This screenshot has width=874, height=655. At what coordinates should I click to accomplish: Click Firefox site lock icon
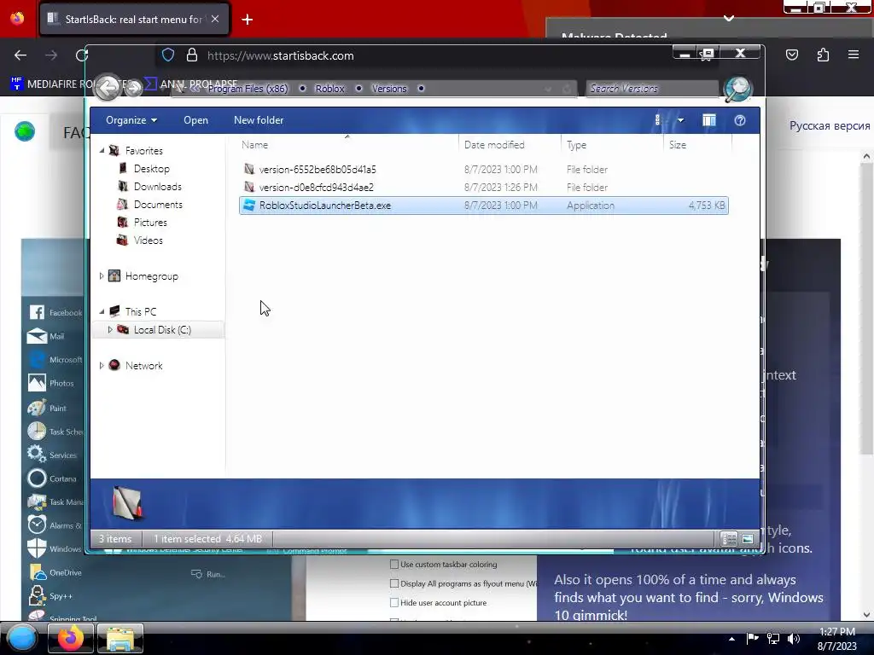coord(192,55)
